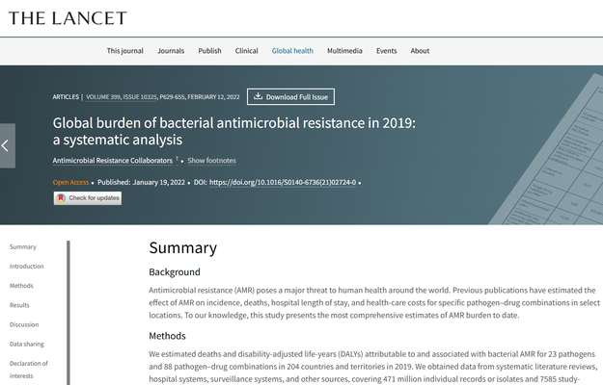Click the Download Full Issue button
This screenshot has width=603, height=385.
[290, 97]
